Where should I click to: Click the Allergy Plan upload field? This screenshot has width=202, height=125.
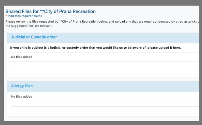point(105,110)
